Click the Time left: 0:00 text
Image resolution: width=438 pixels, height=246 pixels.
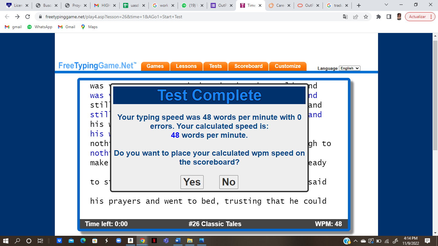(x=106, y=224)
